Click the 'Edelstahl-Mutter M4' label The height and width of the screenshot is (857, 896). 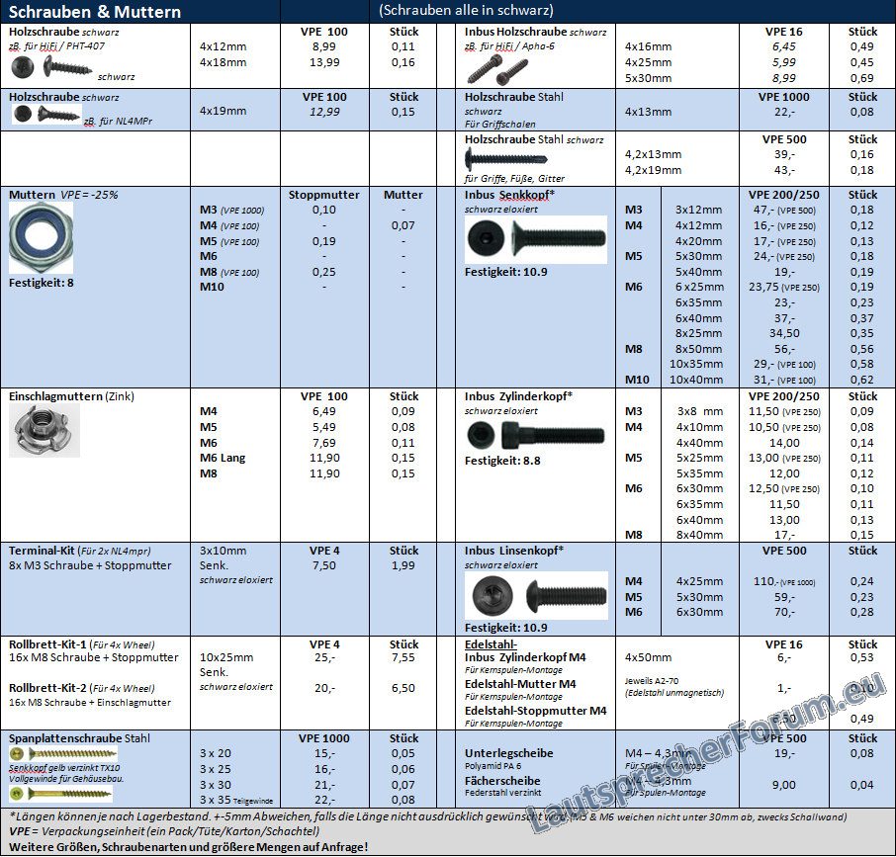[x=520, y=684]
